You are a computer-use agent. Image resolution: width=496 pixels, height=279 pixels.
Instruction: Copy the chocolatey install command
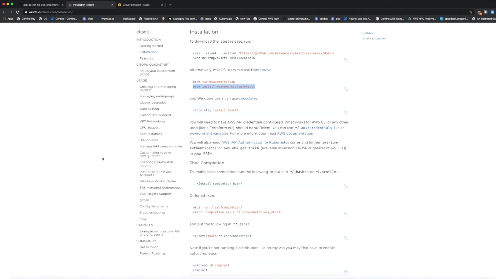[x=346, y=113]
